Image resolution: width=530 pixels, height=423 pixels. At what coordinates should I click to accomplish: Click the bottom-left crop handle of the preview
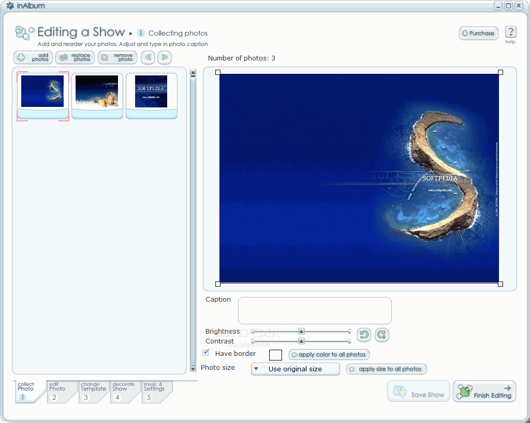pyautogui.click(x=218, y=284)
